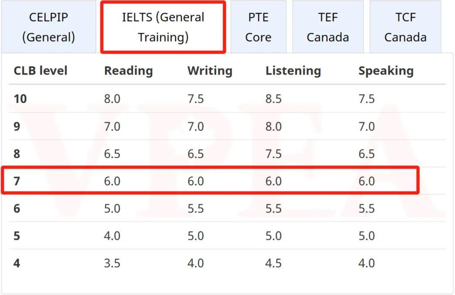The width and height of the screenshot is (455, 295).
Task: Click the CLB level column header
Action: coord(40,71)
